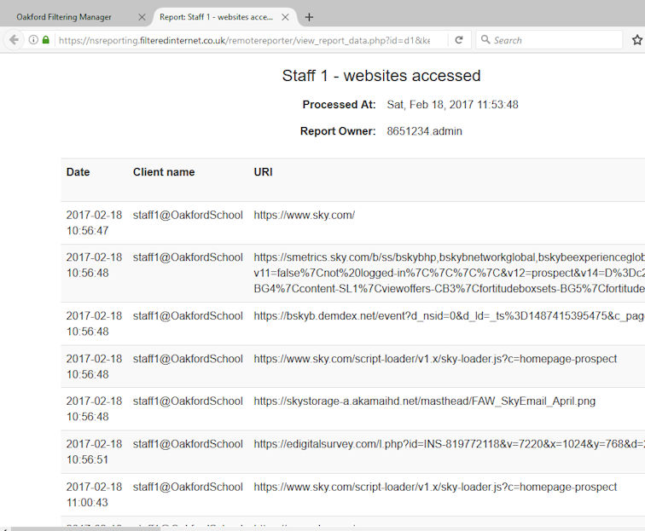
Task: Close the Oakford Filtering Manager tab
Action: pyautogui.click(x=142, y=17)
